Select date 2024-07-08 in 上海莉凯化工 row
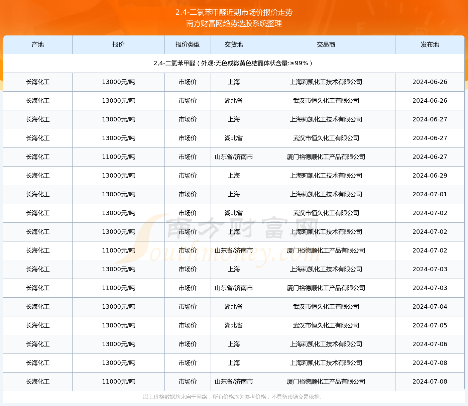Viewport: 468px width, 406px height. [x=430, y=363]
